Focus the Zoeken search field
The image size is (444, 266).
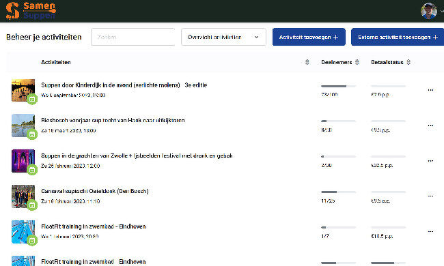tap(133, 37)
